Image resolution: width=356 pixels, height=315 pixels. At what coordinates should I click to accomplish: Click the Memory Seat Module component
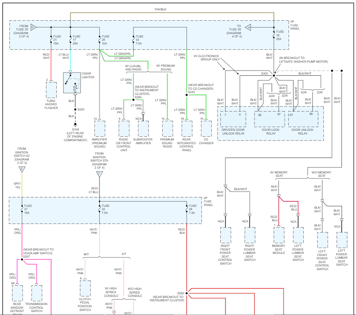(x=279, y=235)
